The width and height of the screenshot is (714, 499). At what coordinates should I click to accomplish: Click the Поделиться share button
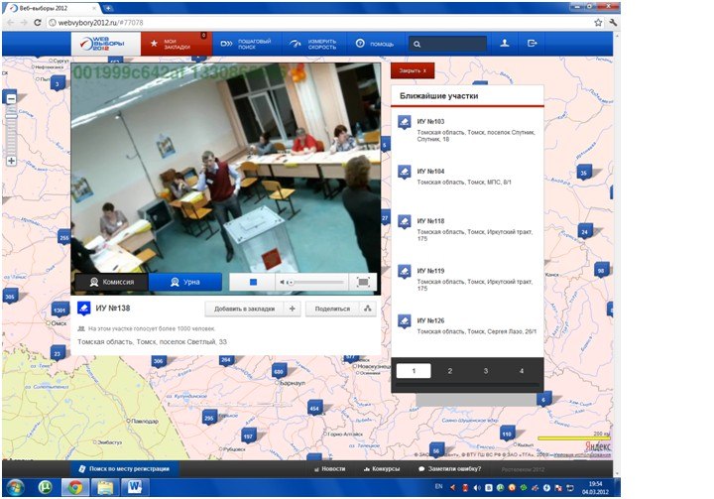click(332, 309)
